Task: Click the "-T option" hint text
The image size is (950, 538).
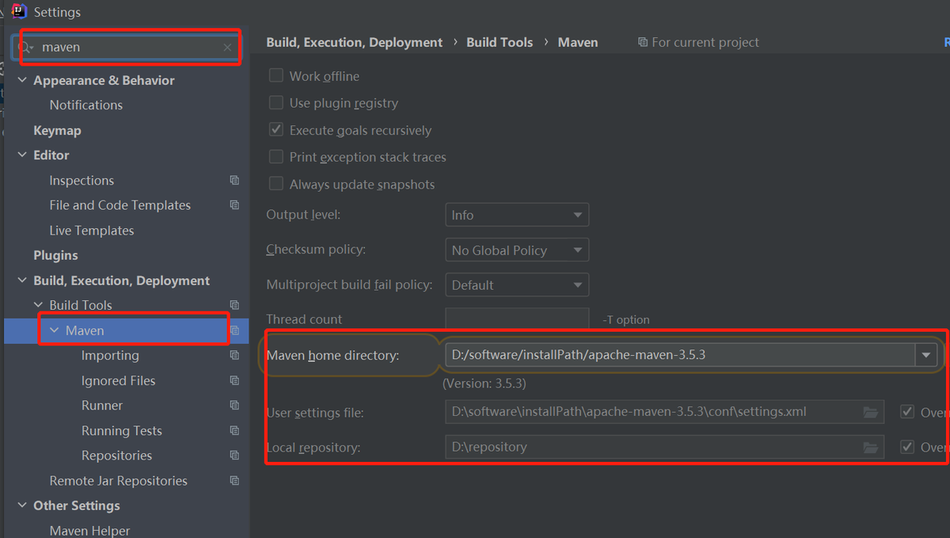Action: click(626, 320)
